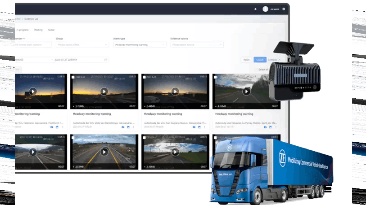Play the 2.44MB video clip
366x205 pixels.
tap(175, 92)
